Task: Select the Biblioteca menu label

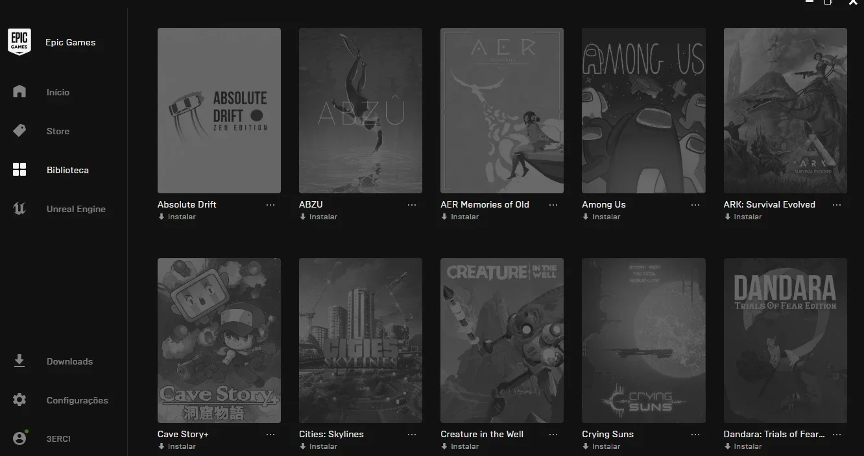Action: click(x=67, y=170)
